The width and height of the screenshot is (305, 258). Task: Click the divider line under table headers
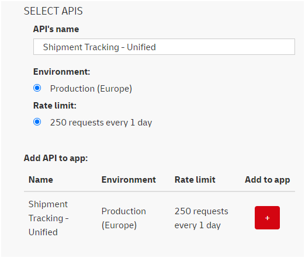click(x=160, y=191)
